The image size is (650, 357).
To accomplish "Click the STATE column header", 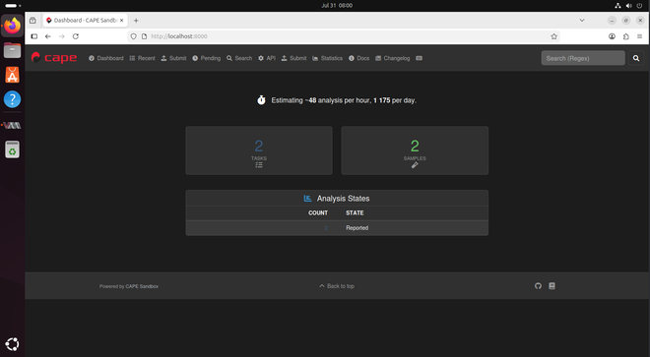I will [x=355, y=212].
